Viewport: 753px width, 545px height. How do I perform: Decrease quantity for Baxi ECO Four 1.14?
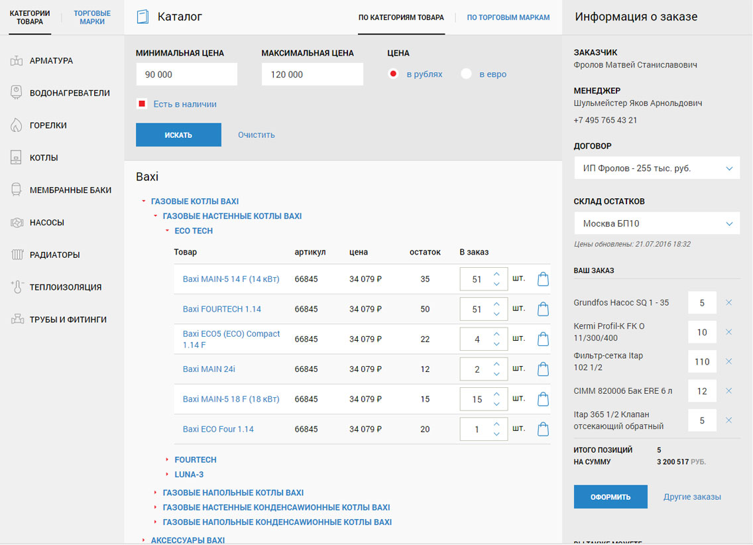[x=496, y=434]
